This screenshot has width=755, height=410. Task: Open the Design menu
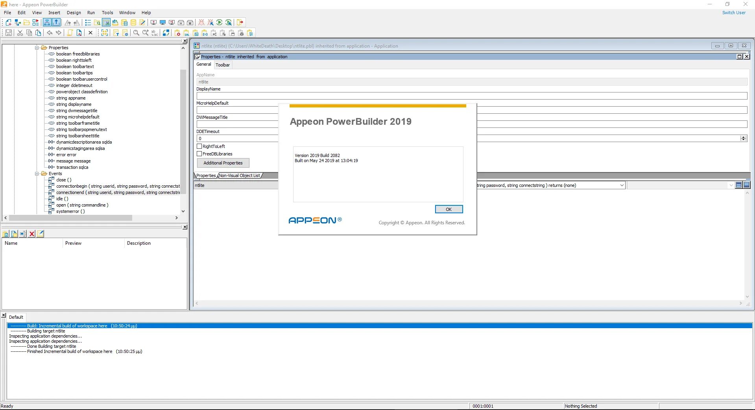pyautogui.click(x=74, y=13)
